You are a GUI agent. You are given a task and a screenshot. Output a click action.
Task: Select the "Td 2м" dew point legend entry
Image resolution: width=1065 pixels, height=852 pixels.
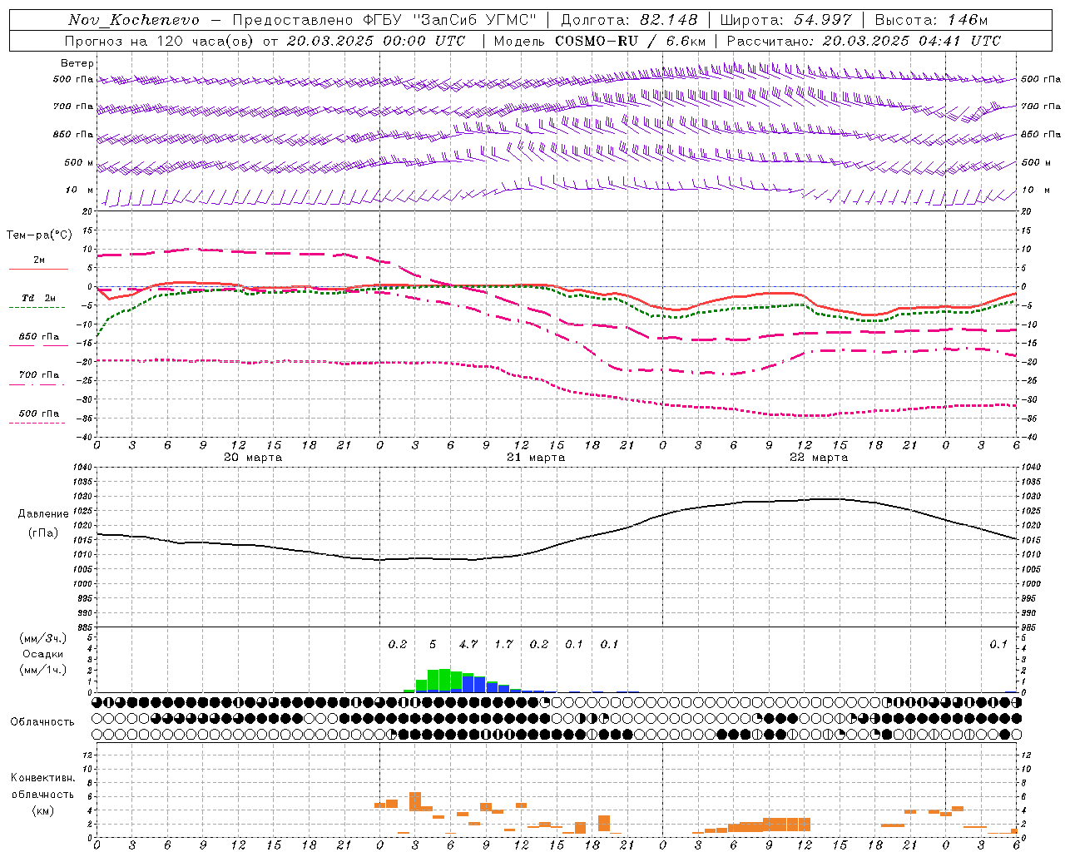[x=39, y=298]
